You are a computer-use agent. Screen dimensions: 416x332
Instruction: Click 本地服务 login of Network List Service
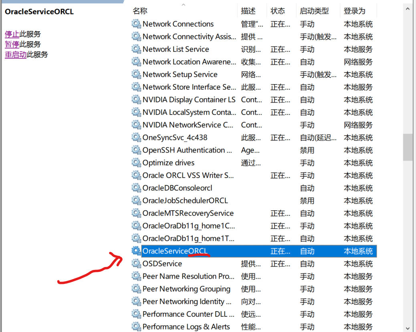[x=358, y=49]
